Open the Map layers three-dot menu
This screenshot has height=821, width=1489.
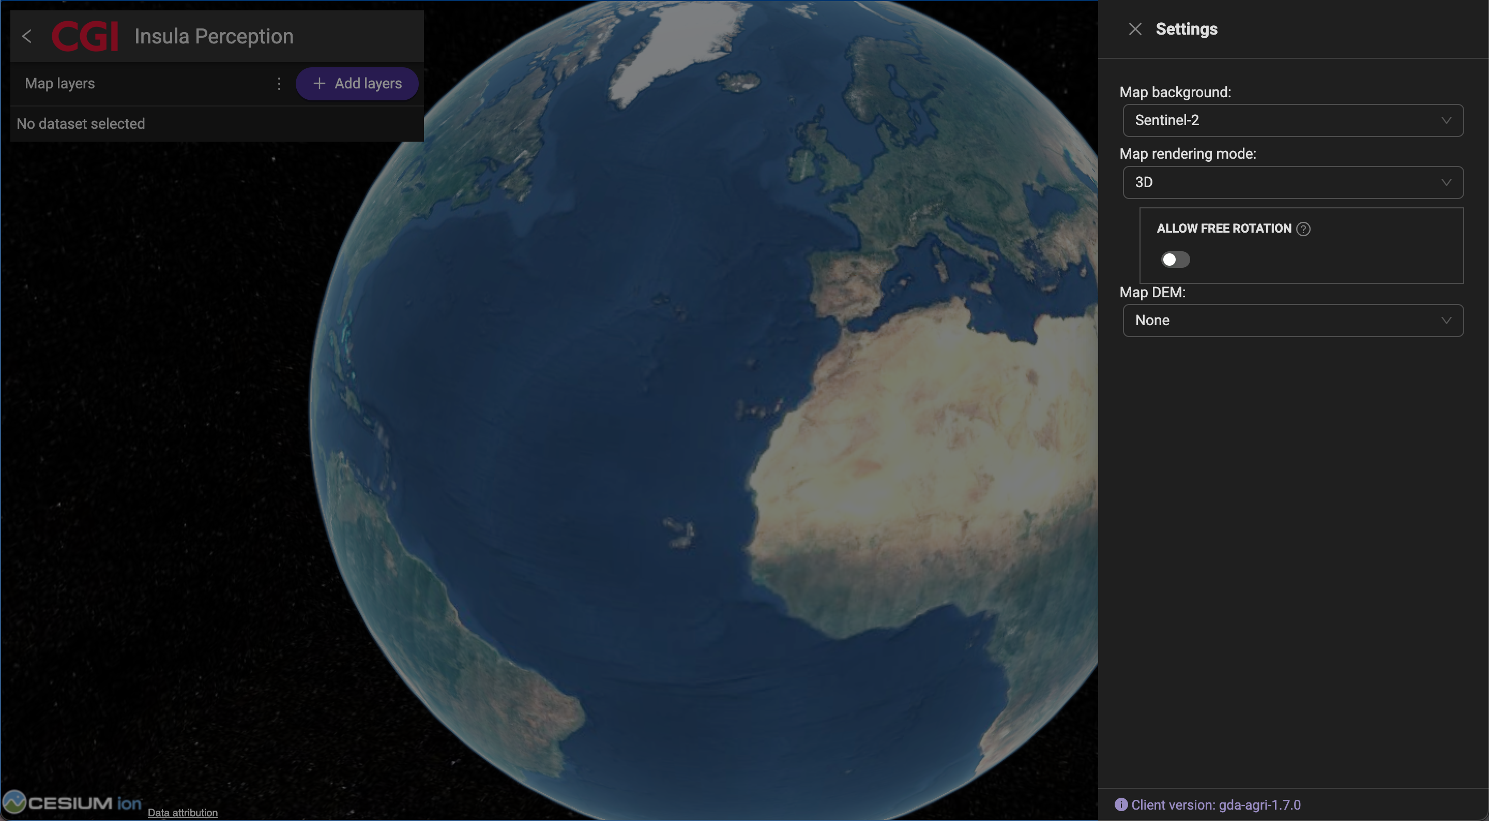279,84
